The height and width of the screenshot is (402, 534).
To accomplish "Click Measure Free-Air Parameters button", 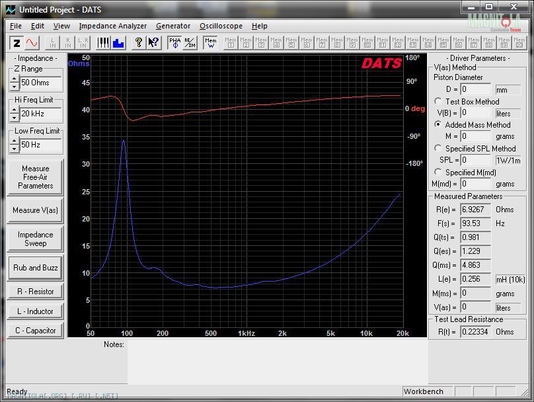I will (x=36, y=177).
